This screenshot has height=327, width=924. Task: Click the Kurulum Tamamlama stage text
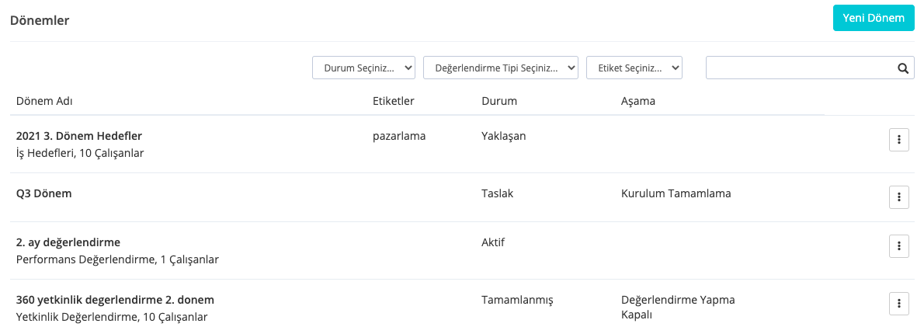[x=676, y=193]
